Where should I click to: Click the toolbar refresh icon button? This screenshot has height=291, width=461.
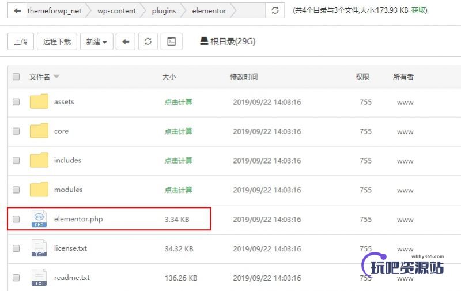tap(148, 41)
